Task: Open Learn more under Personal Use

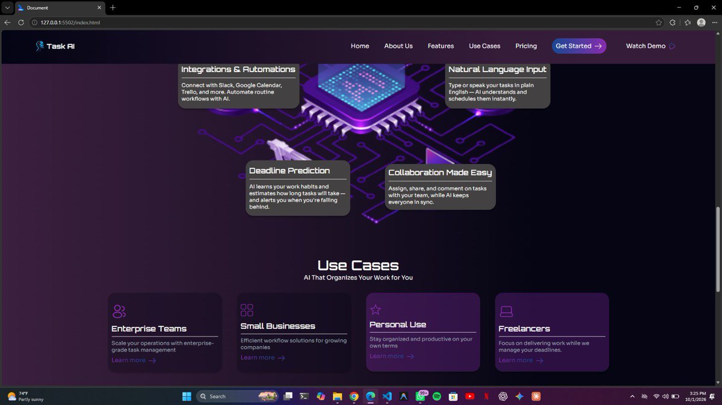Action: pyautogui.click(x=392, y=356)
